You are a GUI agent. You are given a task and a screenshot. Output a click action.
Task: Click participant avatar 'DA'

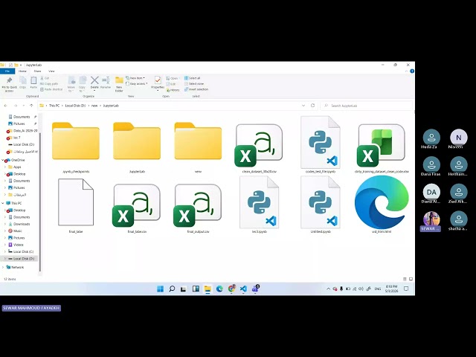pyautogui.click(x=431, y=192)
